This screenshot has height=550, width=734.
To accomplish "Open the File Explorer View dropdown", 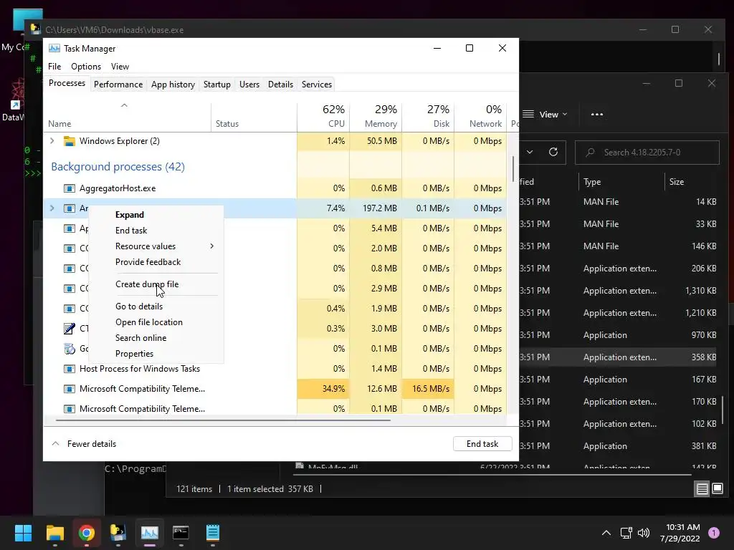I will 545,114.
